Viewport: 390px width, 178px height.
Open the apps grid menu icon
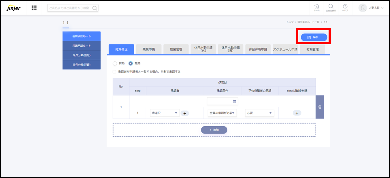[x=34, y=8]
